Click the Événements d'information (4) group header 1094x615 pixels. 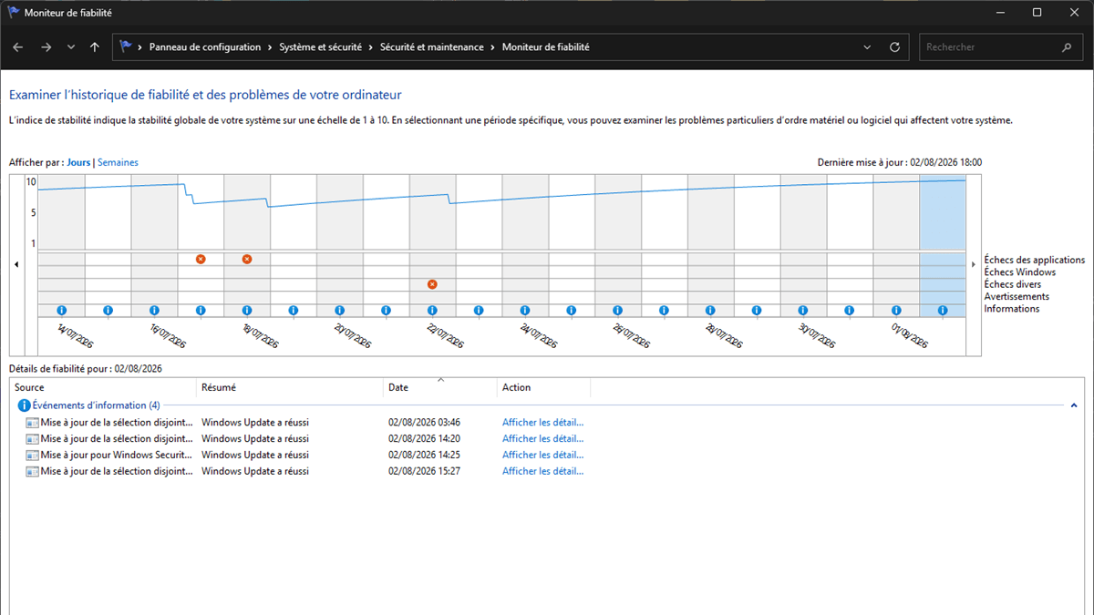(96, 405)
